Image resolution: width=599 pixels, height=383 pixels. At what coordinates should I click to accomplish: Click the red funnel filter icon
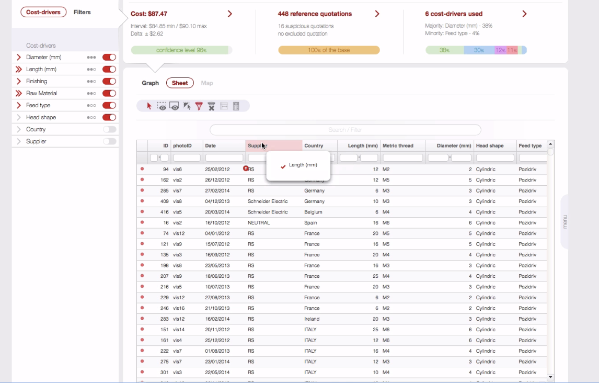tap(199, 106)
